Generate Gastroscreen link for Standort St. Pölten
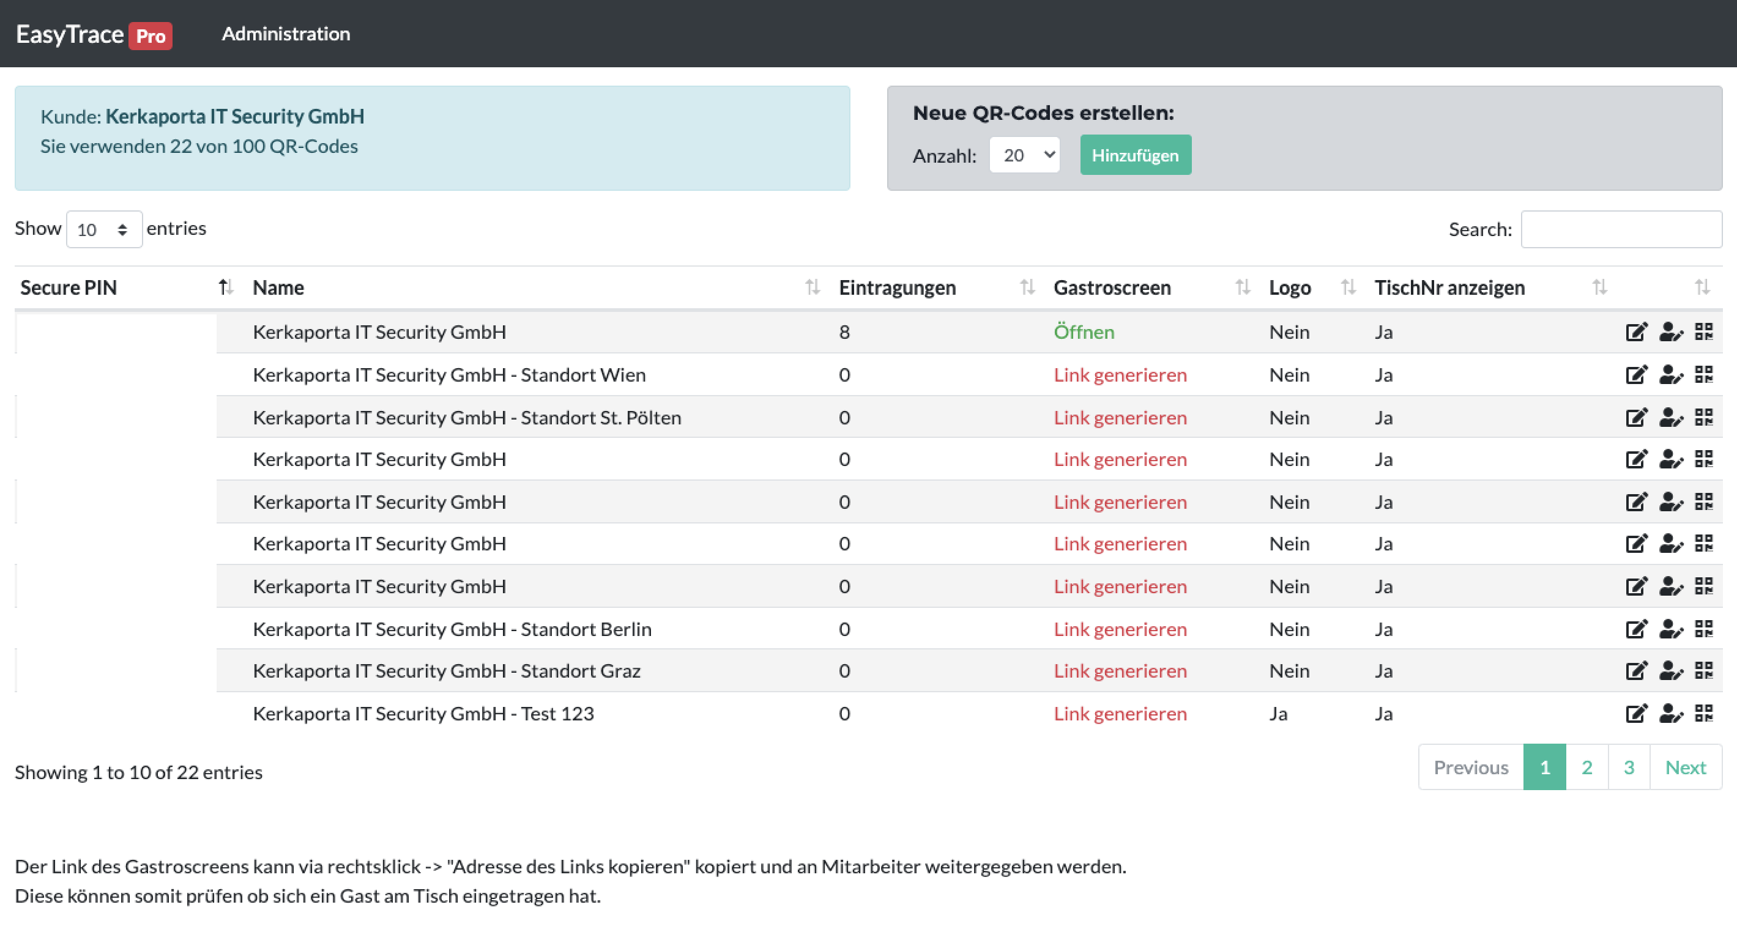This screenshot has width=1737, height=932. click(x=1120, y=417)
